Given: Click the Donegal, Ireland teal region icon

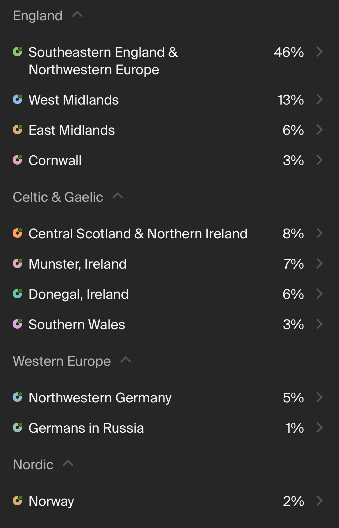Looking at the screenshot, I should click(x=18, y=294).
